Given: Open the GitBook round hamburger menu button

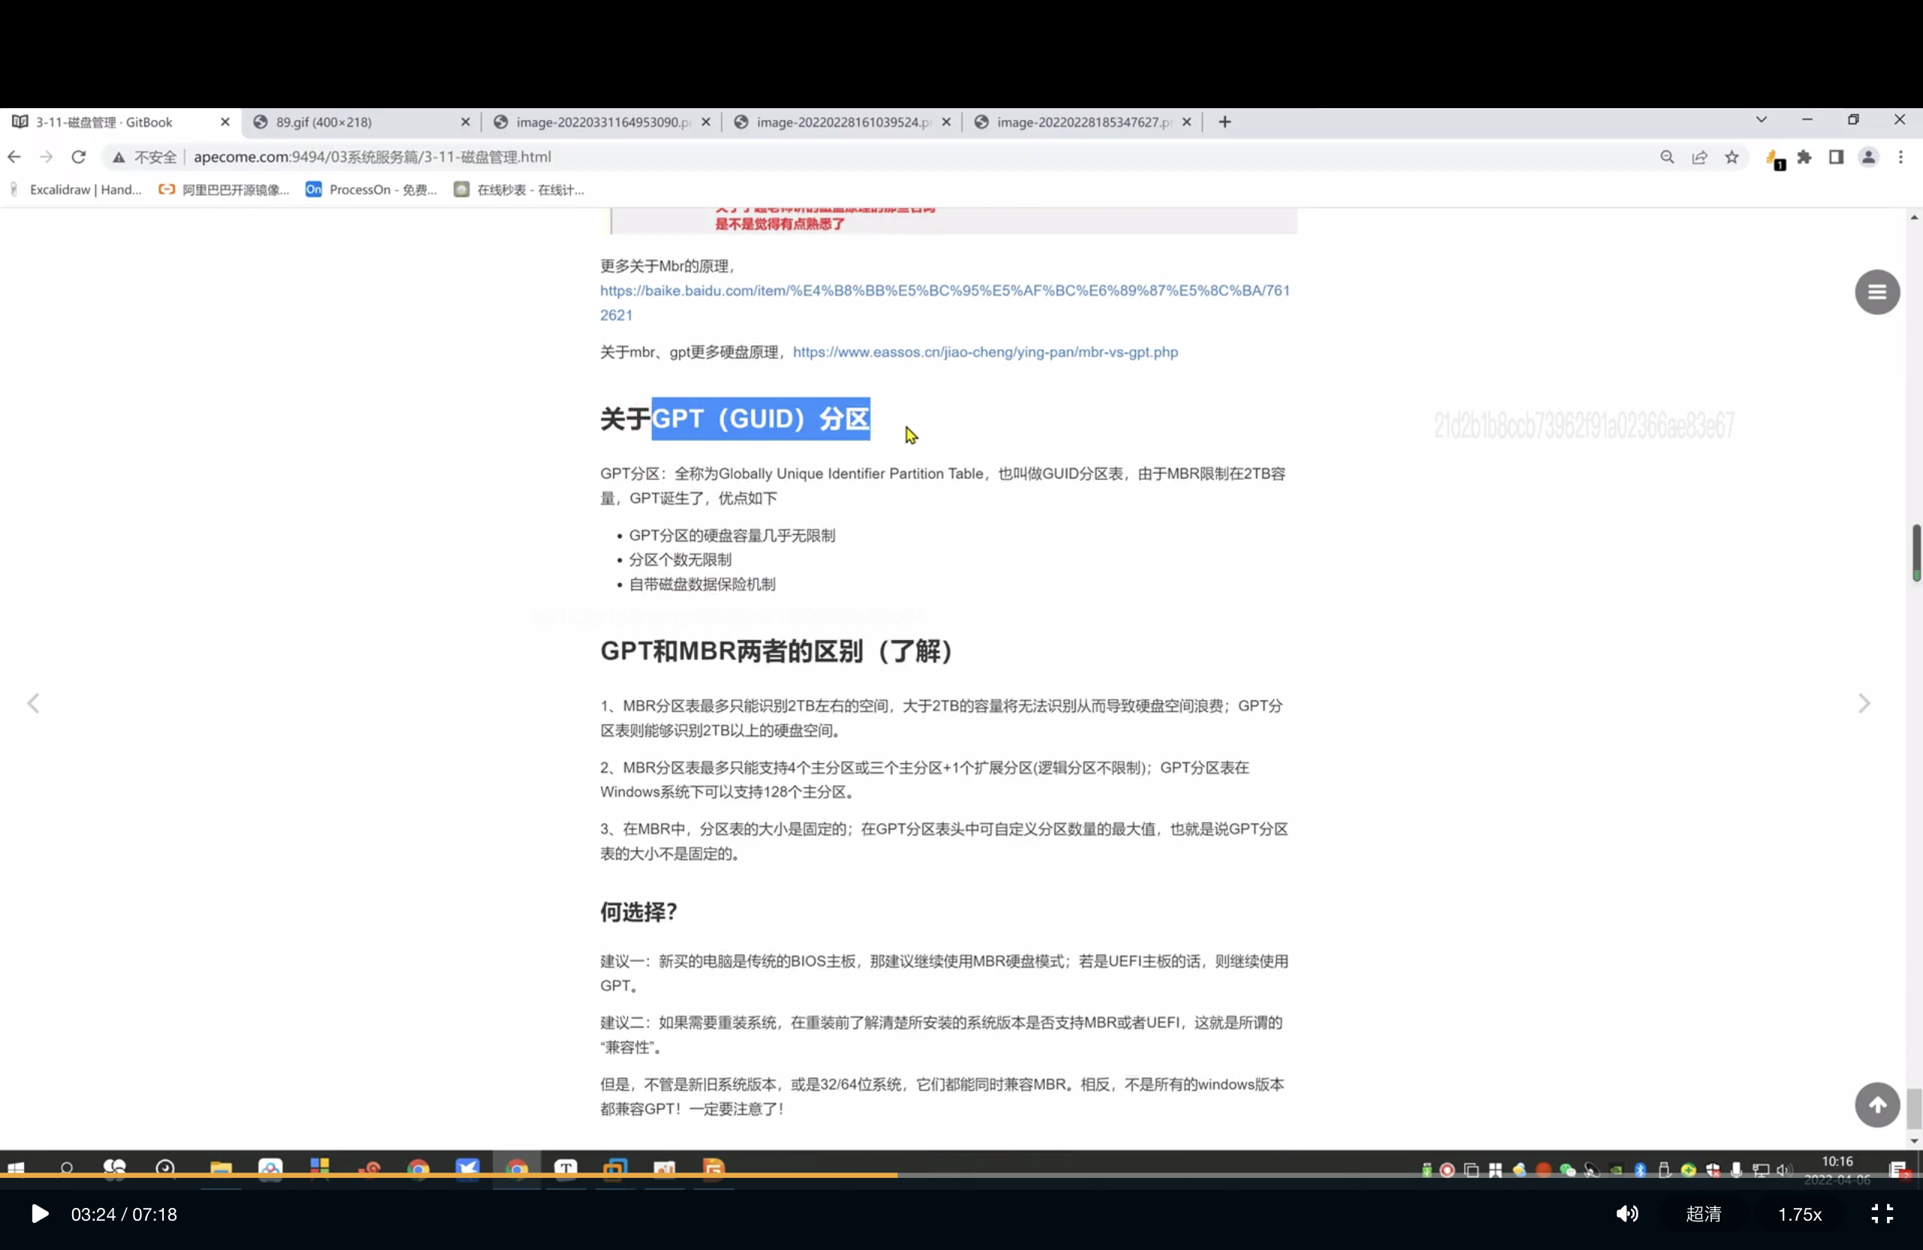Looking at the screenshot, I should coord(1877,291).
